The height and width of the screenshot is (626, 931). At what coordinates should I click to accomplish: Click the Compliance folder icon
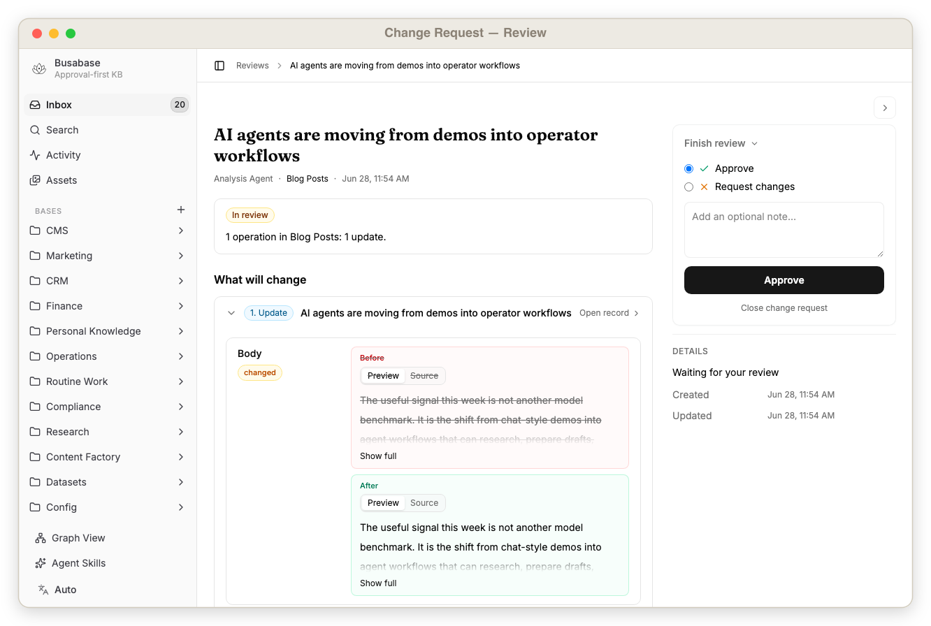tap(35, 407)
